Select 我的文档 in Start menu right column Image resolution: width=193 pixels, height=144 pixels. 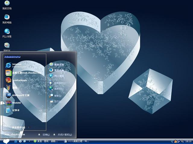coord(57,64)
